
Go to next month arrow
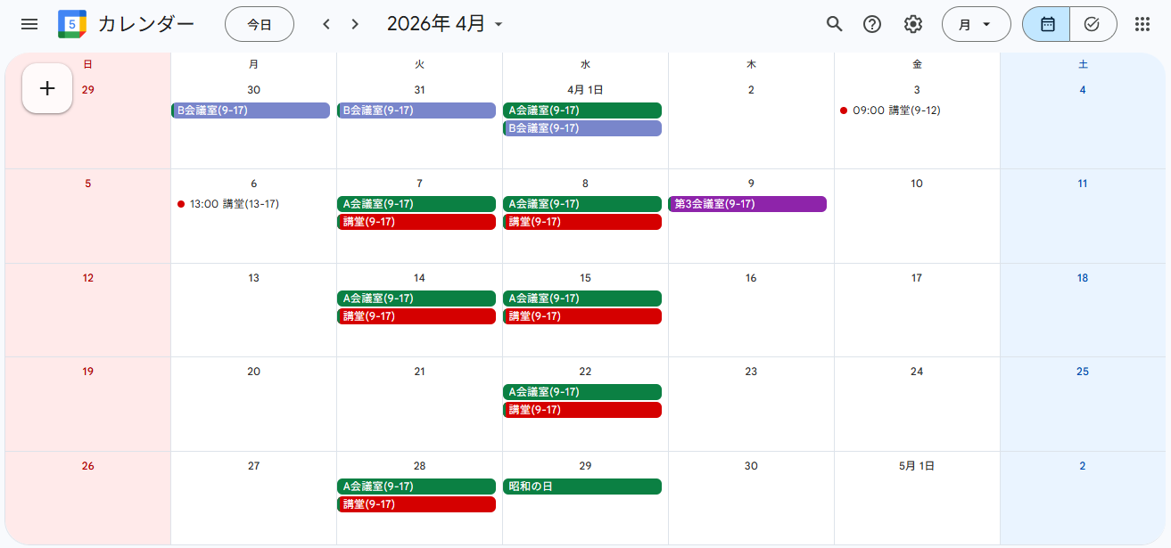click(x=355, y=24)
